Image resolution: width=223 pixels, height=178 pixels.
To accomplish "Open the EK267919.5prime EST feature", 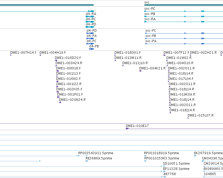I will point(195,156).
